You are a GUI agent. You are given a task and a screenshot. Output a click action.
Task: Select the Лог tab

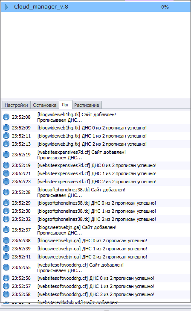(x=66, y=105)
